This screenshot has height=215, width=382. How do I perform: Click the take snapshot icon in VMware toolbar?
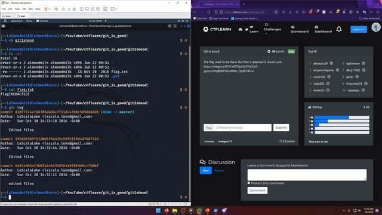click(x=63, y=9)
